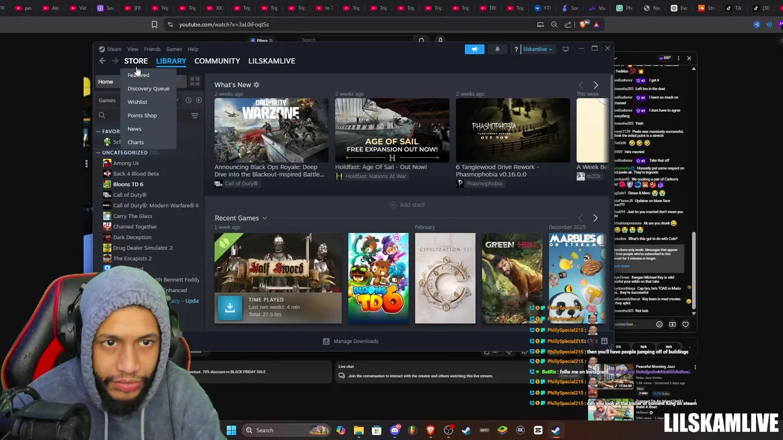Click the browser address bar URL
783x440 pixels.
[224, 24]
